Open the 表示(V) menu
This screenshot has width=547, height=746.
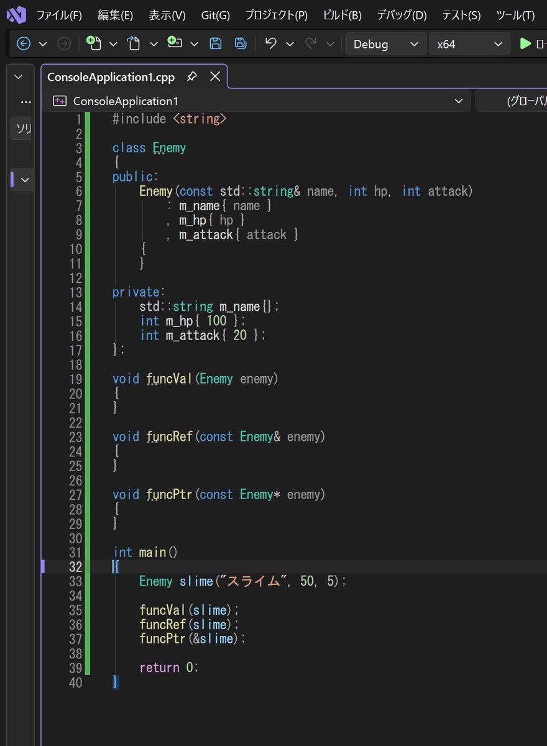(x=167, y=16)
